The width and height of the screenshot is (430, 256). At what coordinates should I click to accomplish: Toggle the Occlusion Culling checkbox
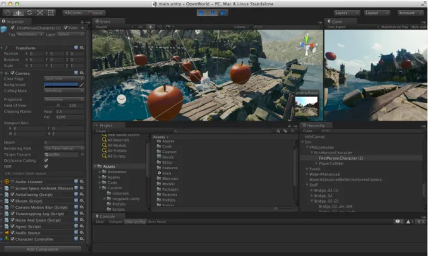(x=46, y=160)
